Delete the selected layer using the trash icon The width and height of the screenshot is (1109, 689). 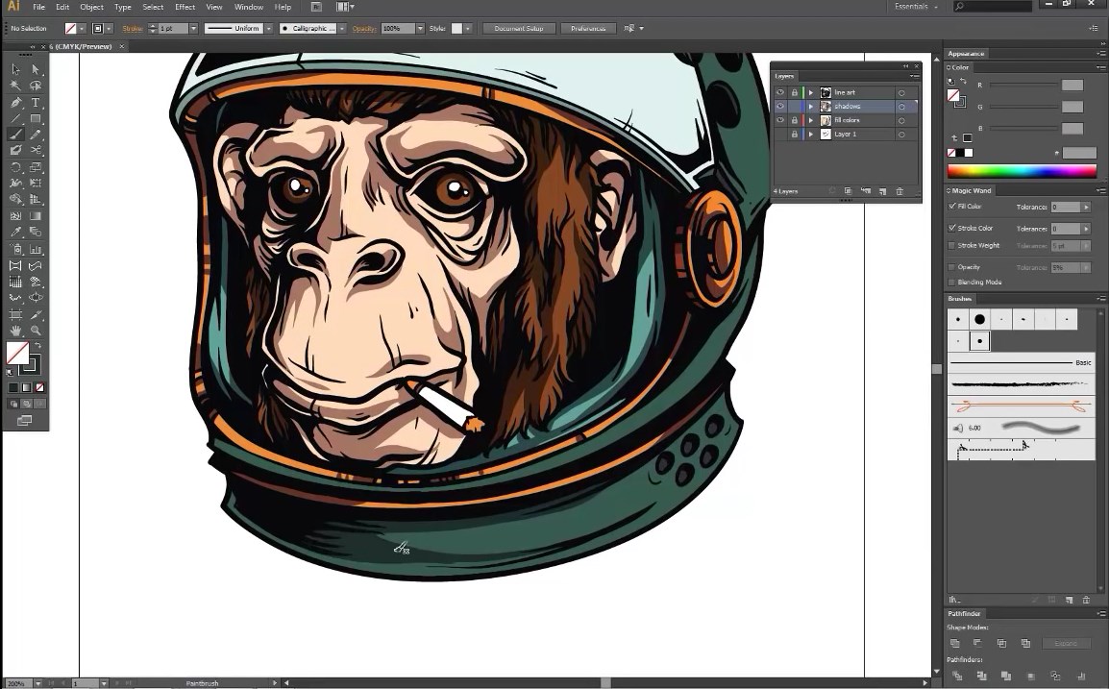[899, 191]
